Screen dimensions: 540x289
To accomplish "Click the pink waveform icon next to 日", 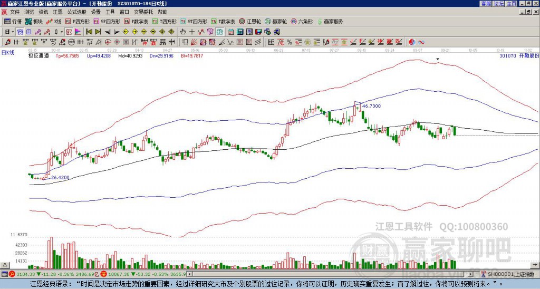I will 38,32.
